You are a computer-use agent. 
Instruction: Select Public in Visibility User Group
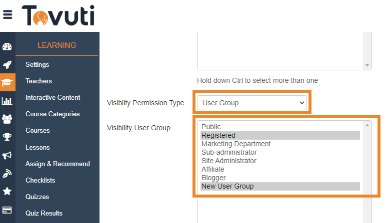211,127
